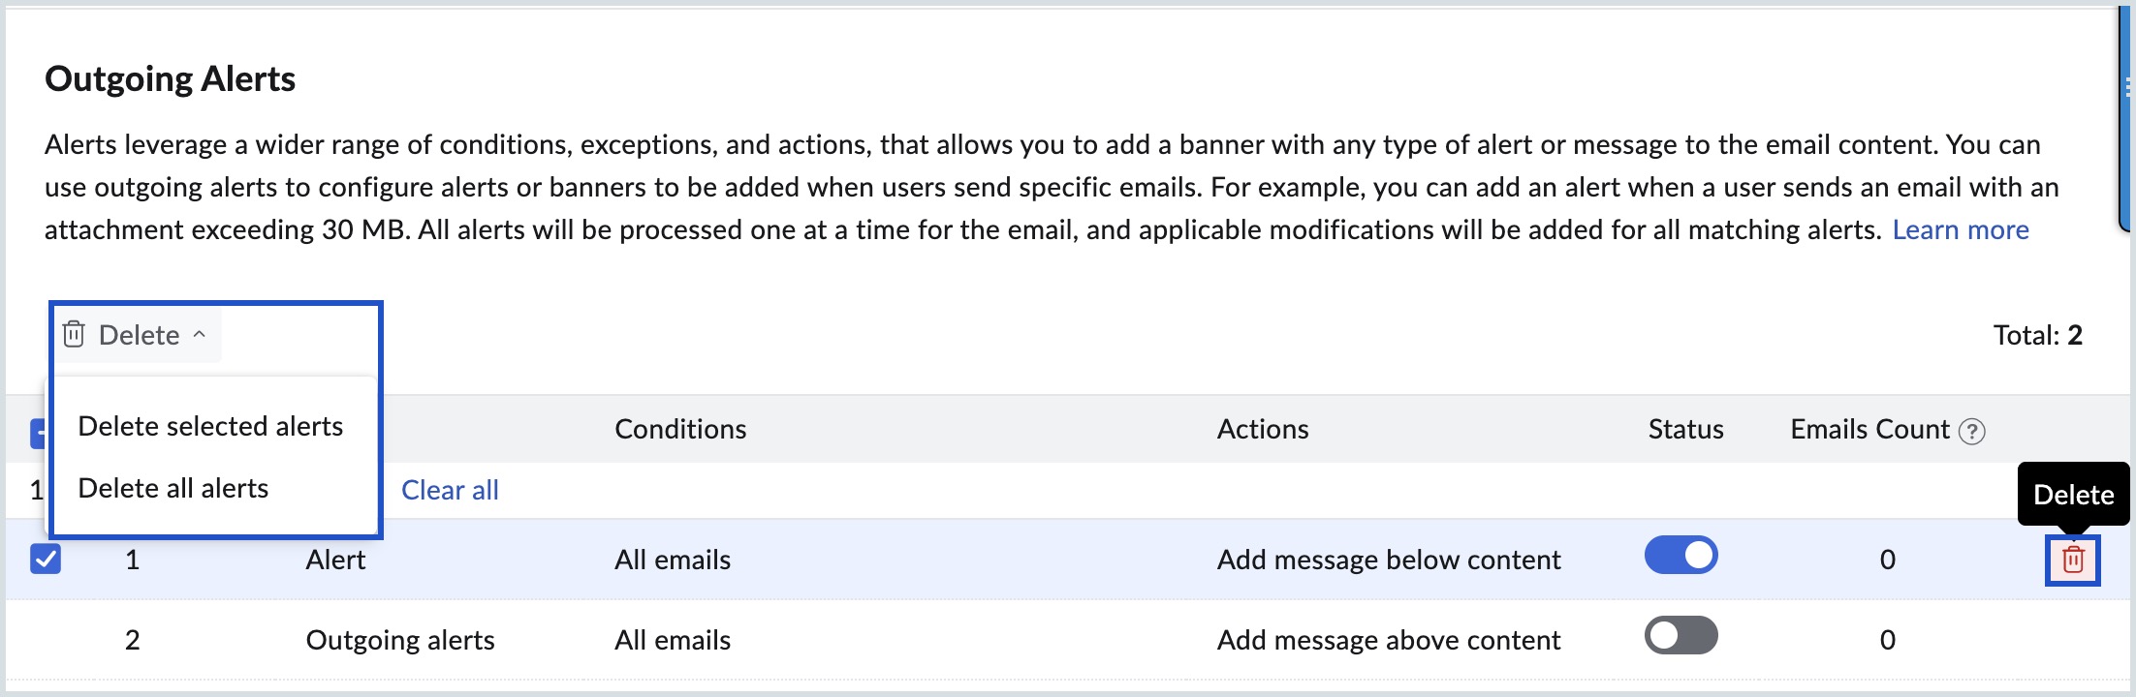2136x697 pixels.
Task: Click the Emails Count column header text
Action: point(1869,430)
